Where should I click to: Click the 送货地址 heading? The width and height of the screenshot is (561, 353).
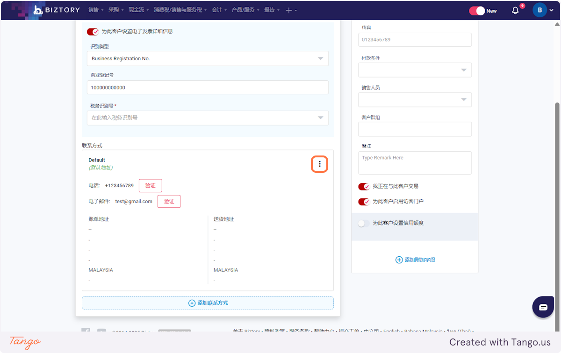pyautogui.click(x=224, y=219)
